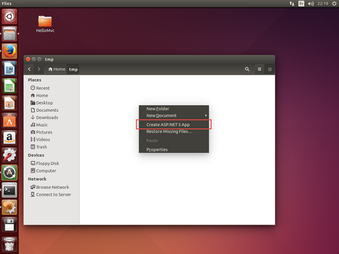
Task: Open the system gear menu in top panel
Action: (334, 4)
